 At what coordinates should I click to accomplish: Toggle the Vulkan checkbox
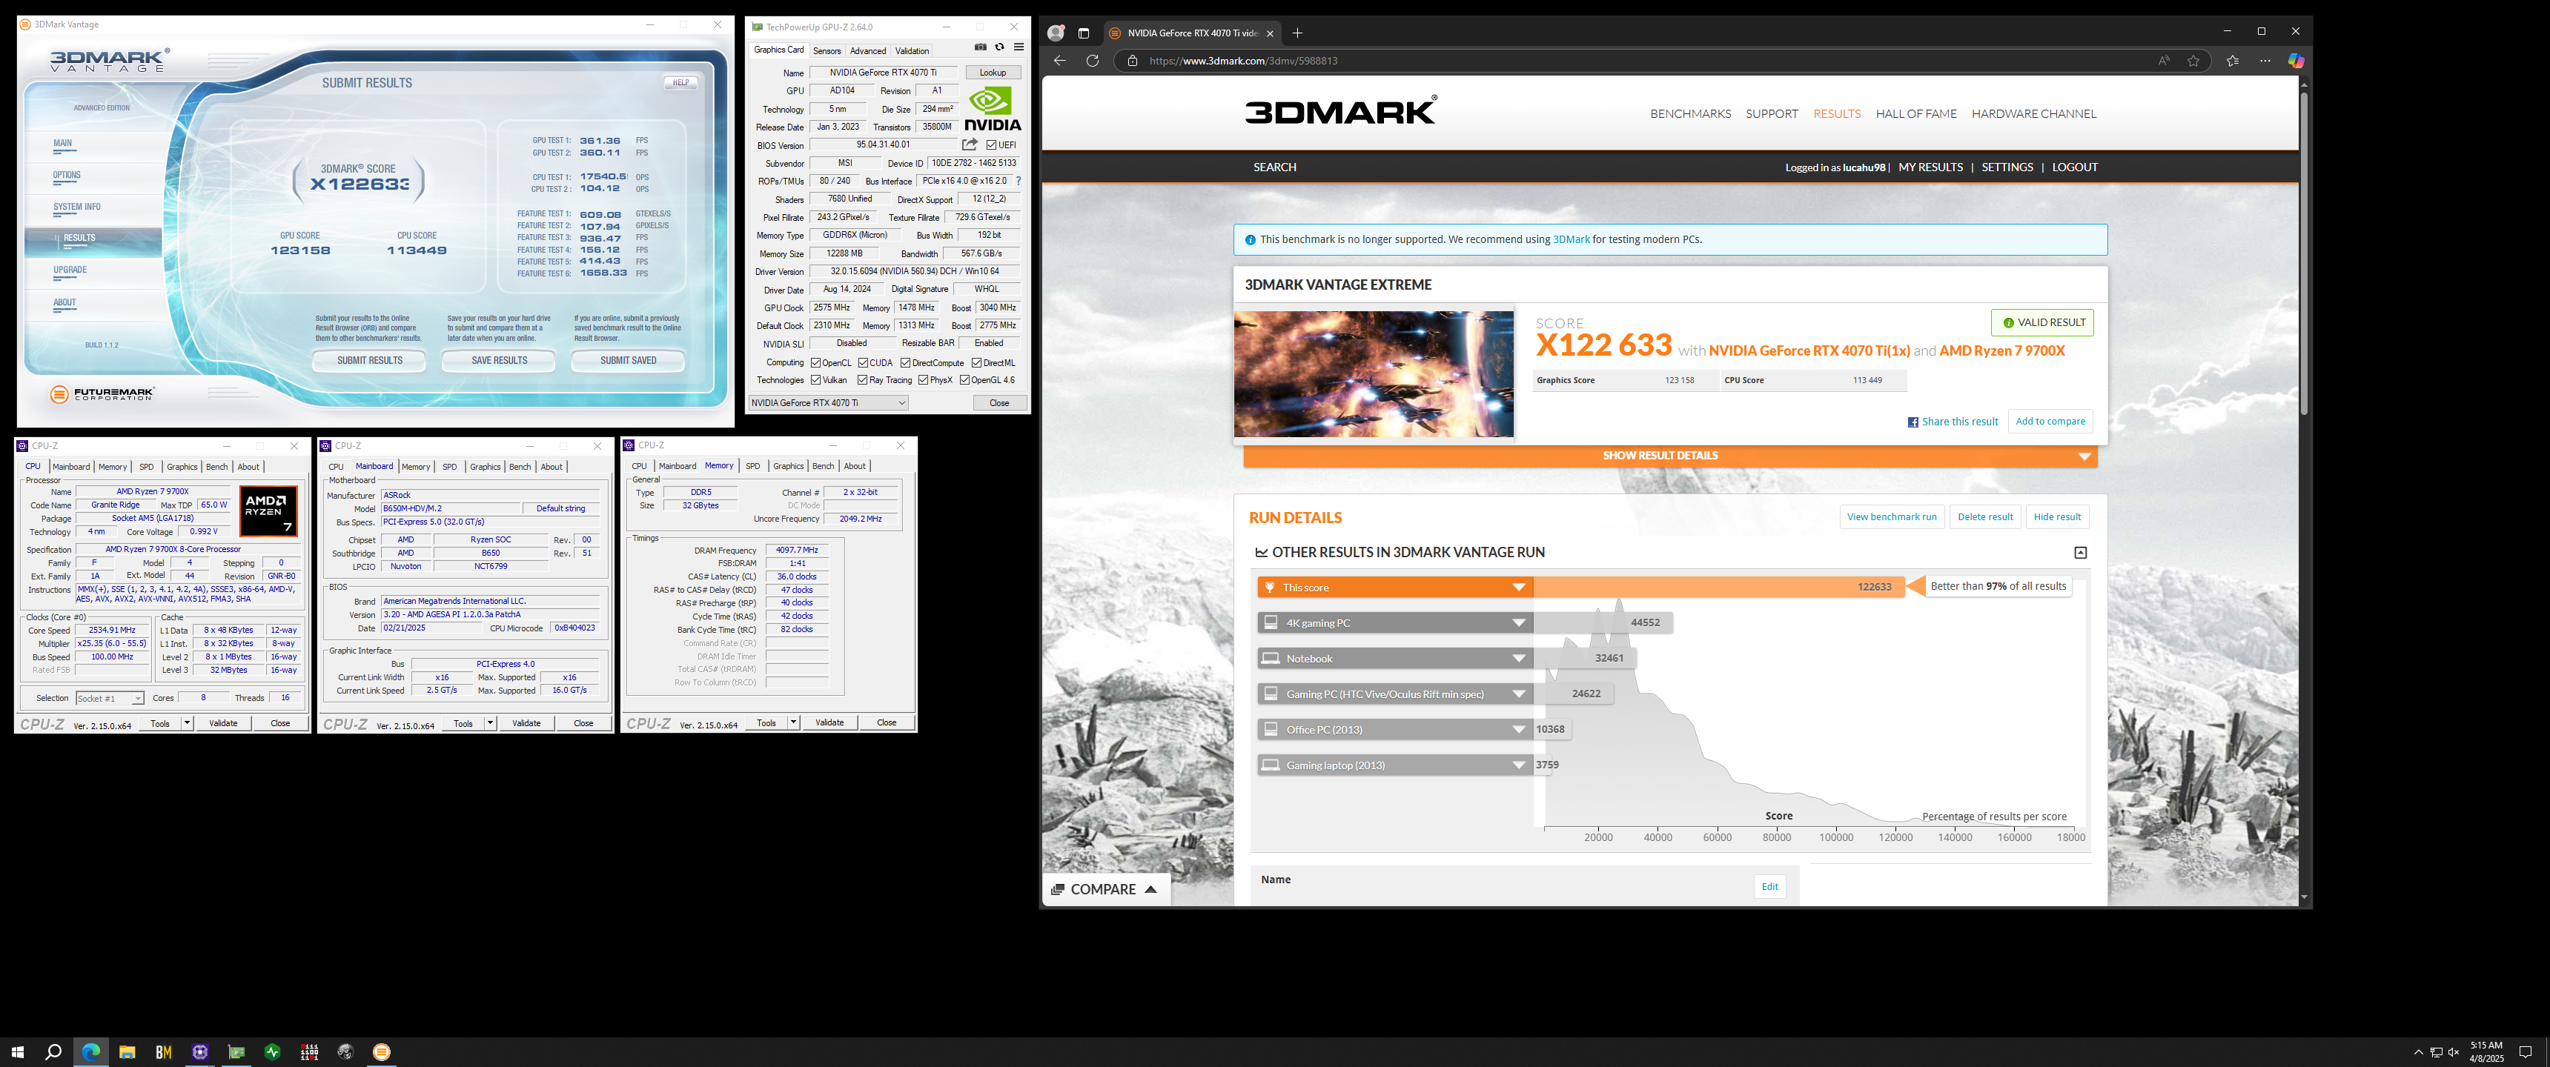click(815, 380)
